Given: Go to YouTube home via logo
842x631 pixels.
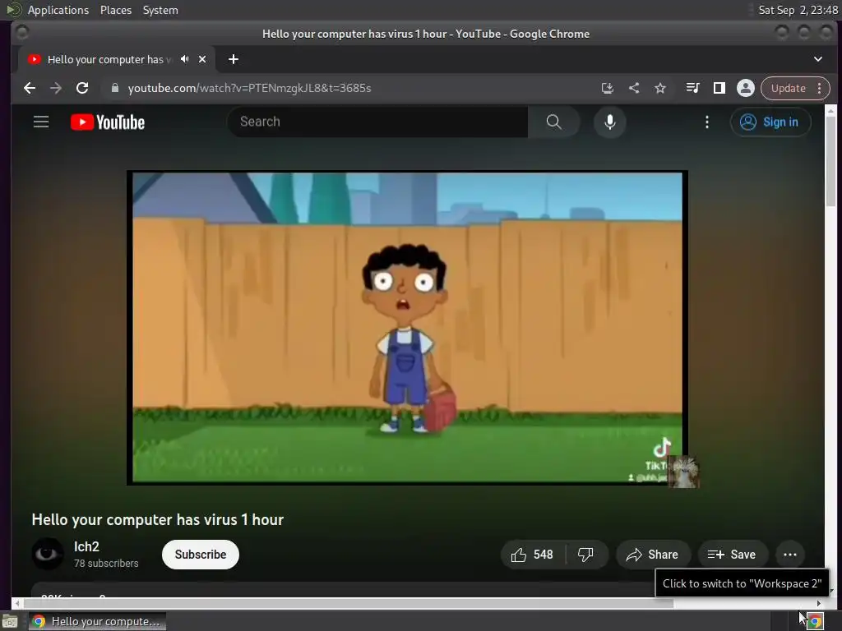Looking at the screenshot, I should coord(108,122).
